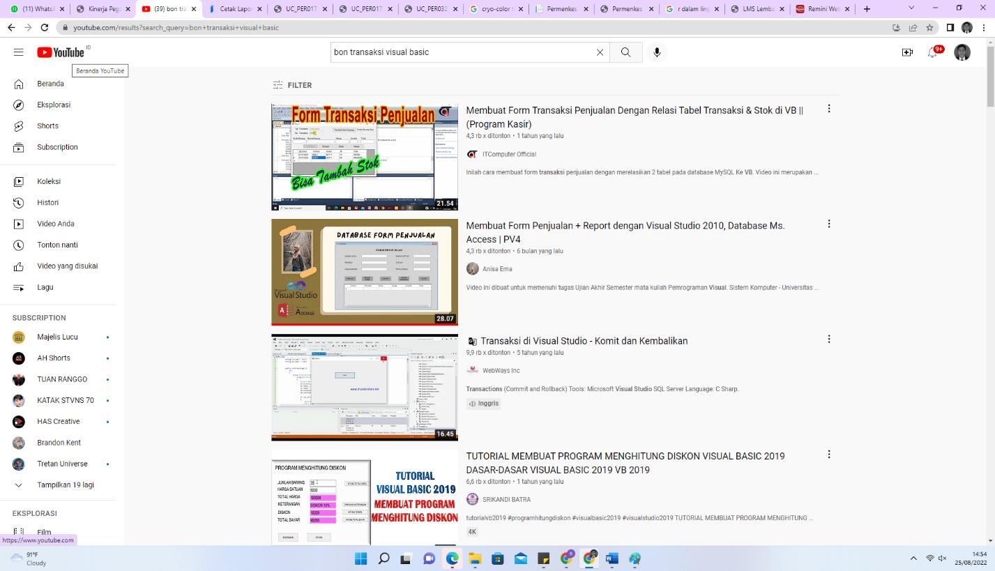Reload the page with the refresh icon
Screen dimensions: 995x571
pos(45,27)
